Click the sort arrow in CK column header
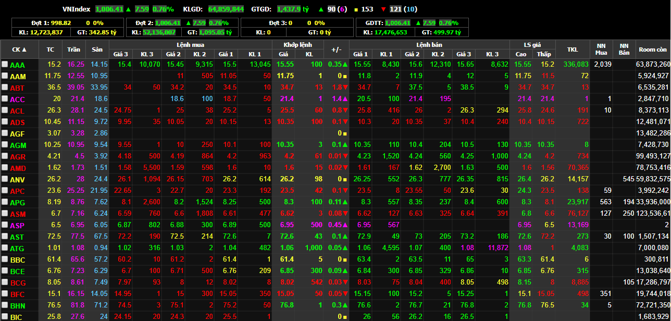 point(24,50)
